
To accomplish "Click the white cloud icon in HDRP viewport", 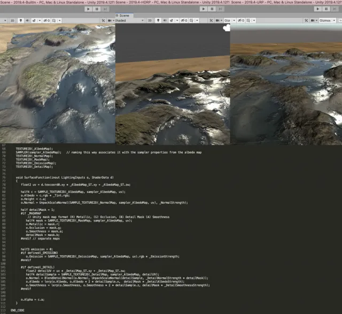I will pos(227,28).
